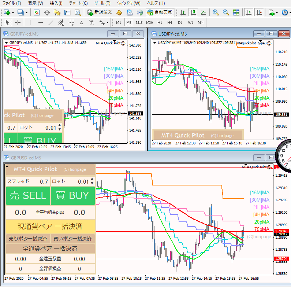Open the チャート (C) menu
This screenshot has height=287, width=291.
pyautogui.click(x=78, y=3)
